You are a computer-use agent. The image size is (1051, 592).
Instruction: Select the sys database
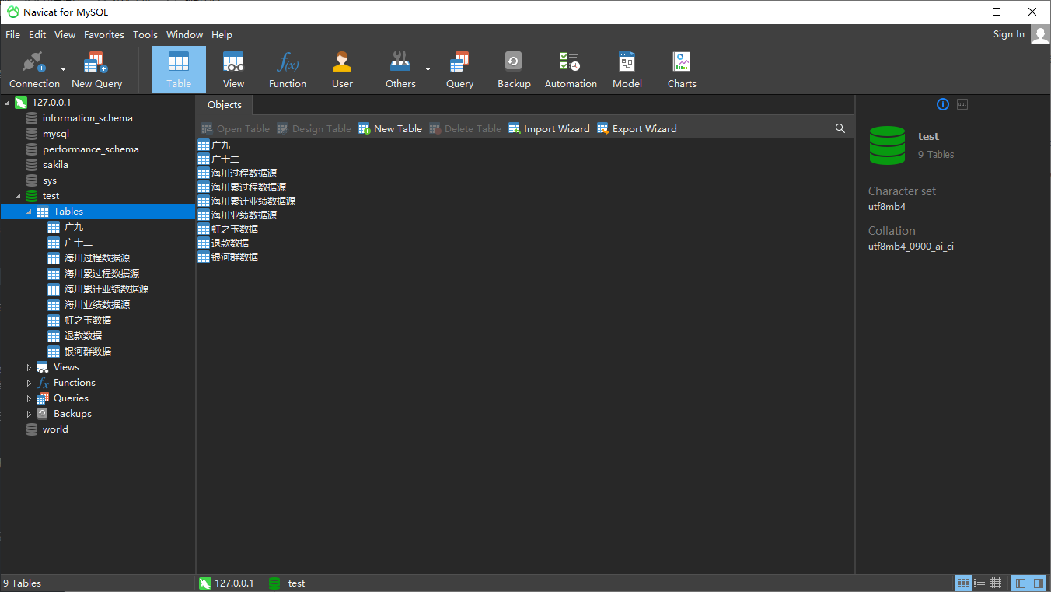point(49,180)
